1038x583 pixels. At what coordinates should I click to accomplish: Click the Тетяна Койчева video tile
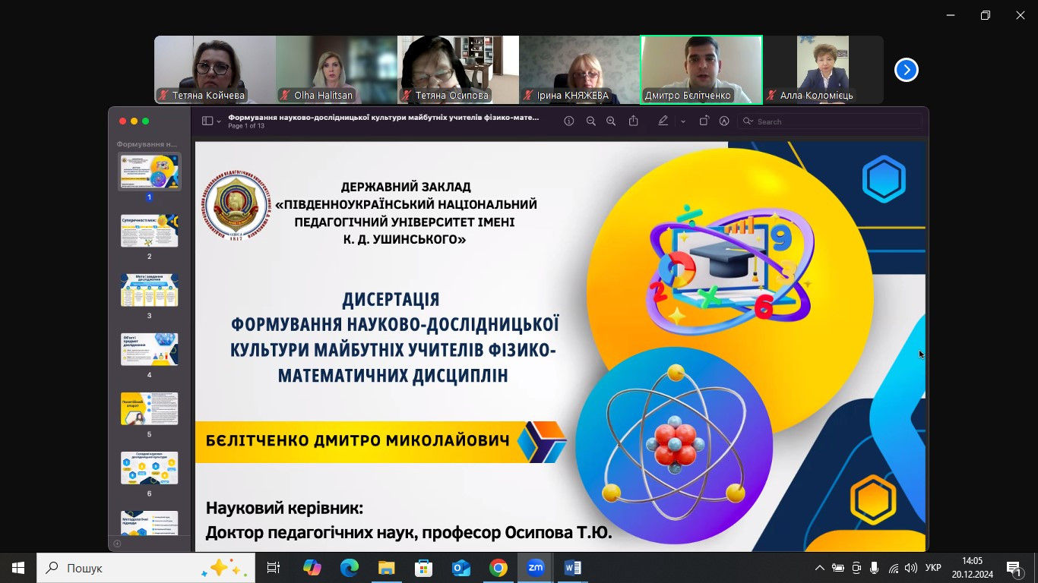pyautogui.click(x=215, y=70)
